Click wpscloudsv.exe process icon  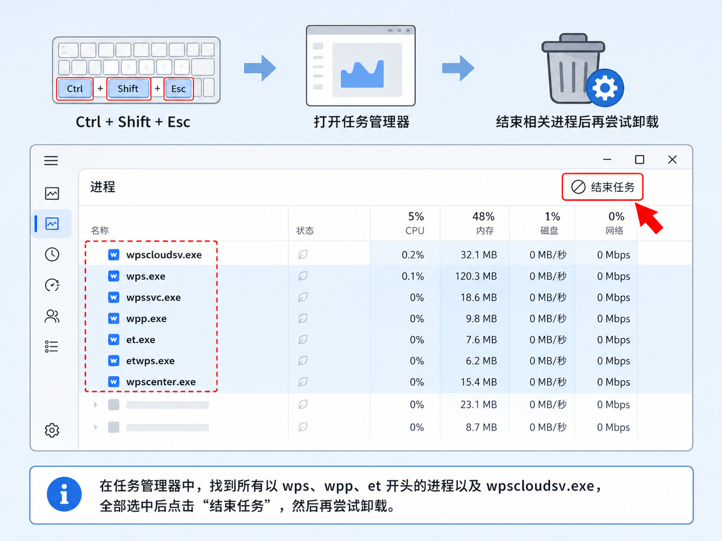[114, 255]
